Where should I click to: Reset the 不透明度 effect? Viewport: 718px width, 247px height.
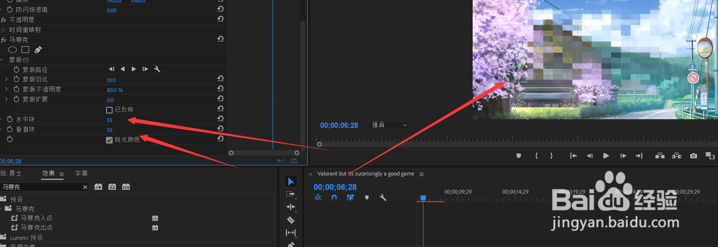tap(221, 19)
